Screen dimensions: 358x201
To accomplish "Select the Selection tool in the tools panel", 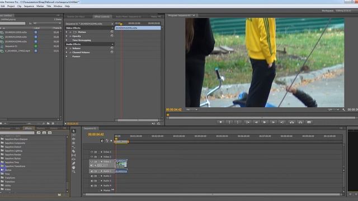I will [73, 131].
